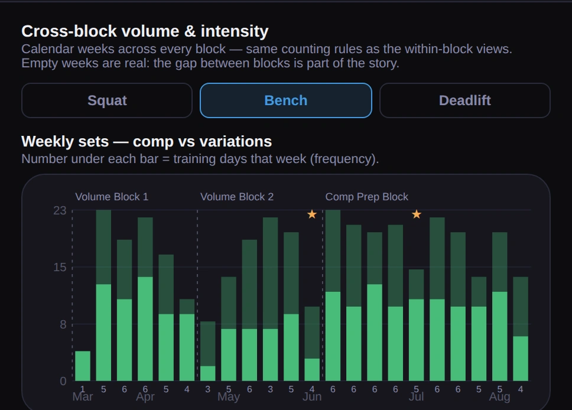Click the Jul month axis label
The width and height of the screenshot is (572, 410).
(x=416, y=397)
